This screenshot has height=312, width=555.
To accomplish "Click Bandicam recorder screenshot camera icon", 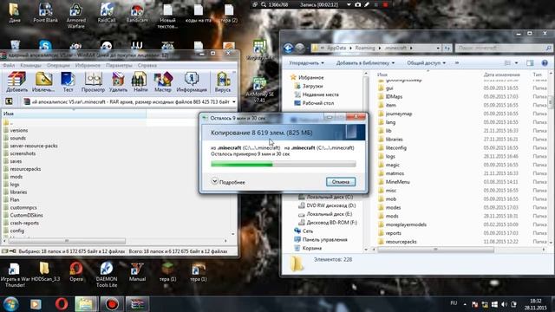I will pos(358,5).
